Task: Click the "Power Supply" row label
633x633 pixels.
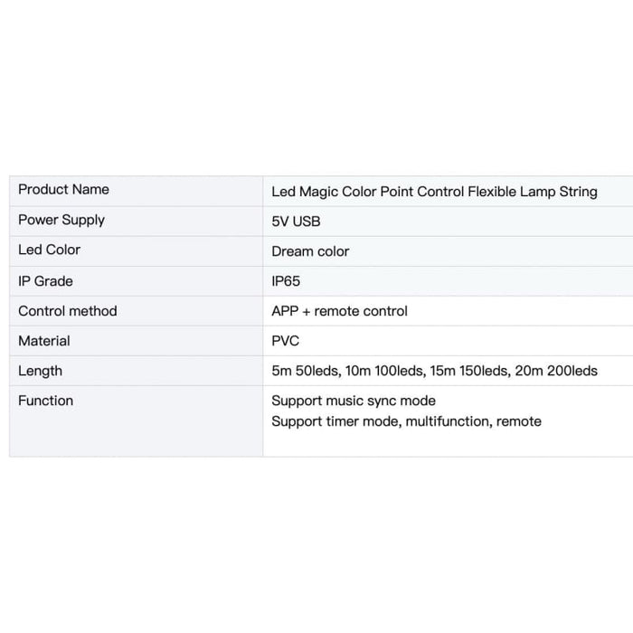Action: [x=61, y=220]
